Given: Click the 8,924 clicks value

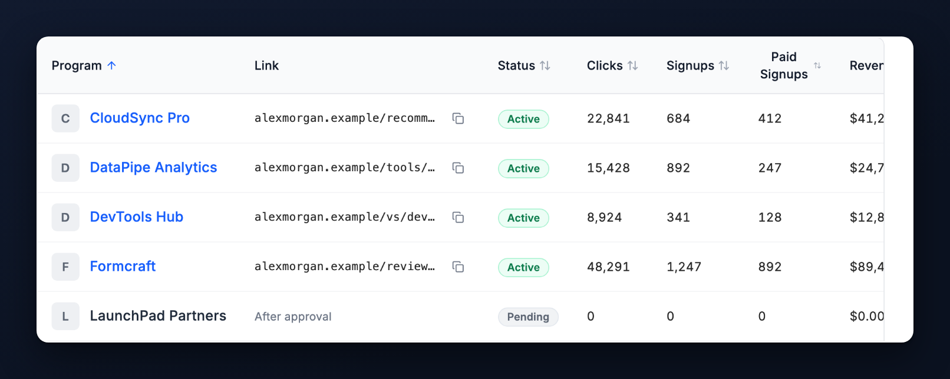Looking at the screenshot, I should tap(604, 217).
